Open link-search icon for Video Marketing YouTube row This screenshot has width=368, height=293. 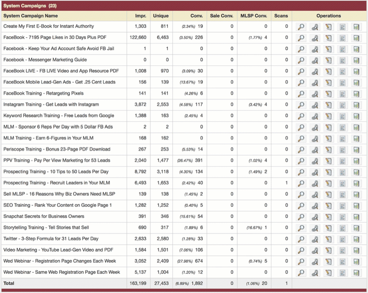tap(315, 251)
